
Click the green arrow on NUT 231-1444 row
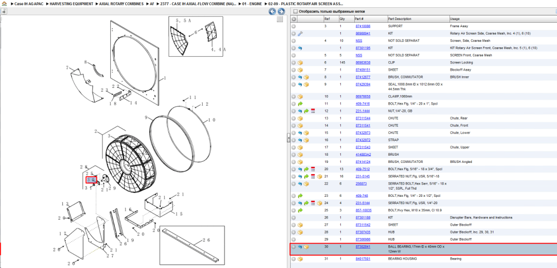click(x=306, y=111)
